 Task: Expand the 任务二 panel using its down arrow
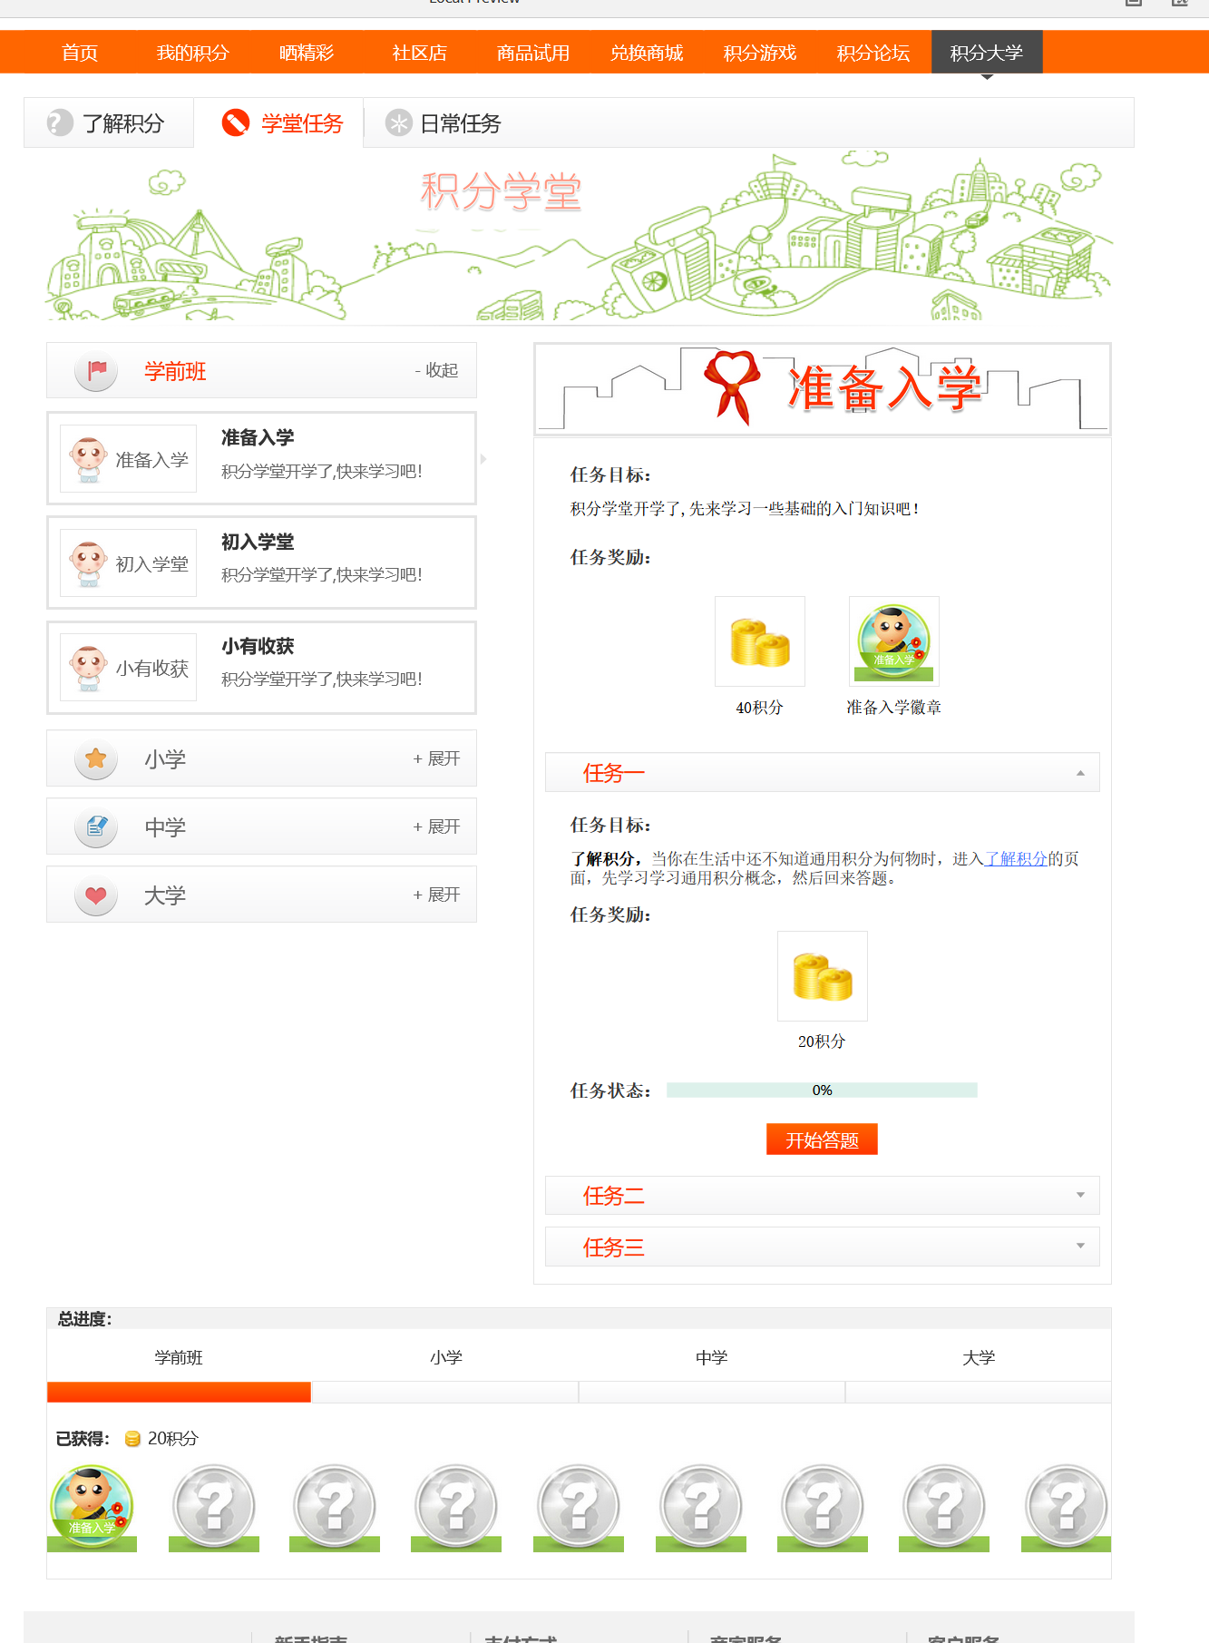click(x=1080, y=1195)
